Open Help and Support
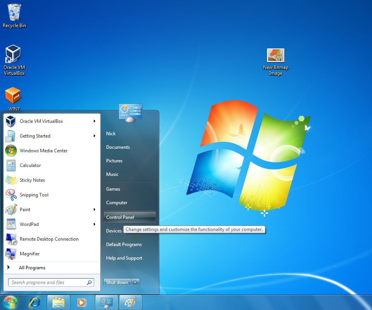This screenshot has height=310, width=372. tap(124, 258)
